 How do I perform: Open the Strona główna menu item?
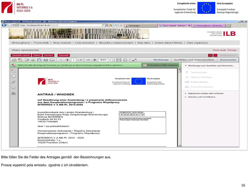click(21, 43)
